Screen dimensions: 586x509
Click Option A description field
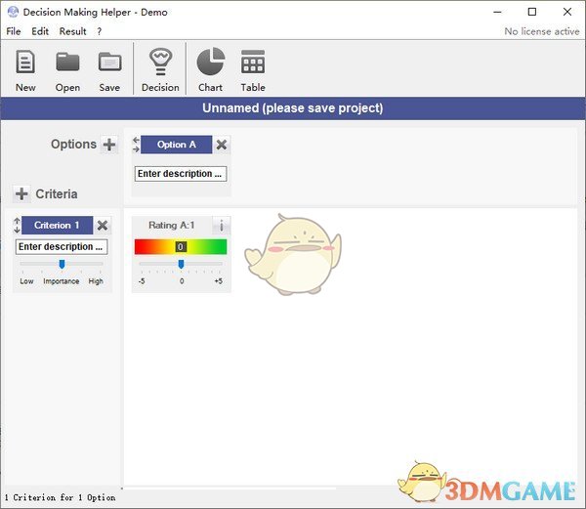click(181, 174)
